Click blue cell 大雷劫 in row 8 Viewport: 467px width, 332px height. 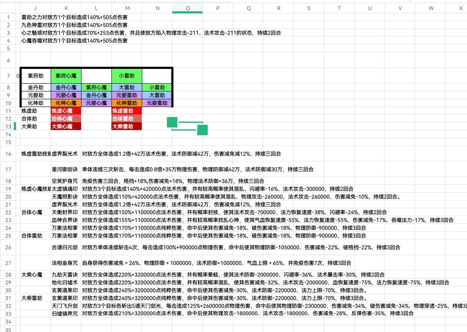click(x=127, y=88)
